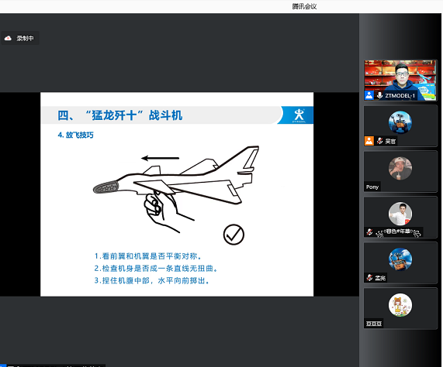This screenshot has width=443, height=367.
Task: Click orange co-host icon under first robot avatar
Action: [x=369, y=141]
